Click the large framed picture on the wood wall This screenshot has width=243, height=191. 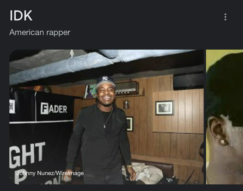(164, 108)
